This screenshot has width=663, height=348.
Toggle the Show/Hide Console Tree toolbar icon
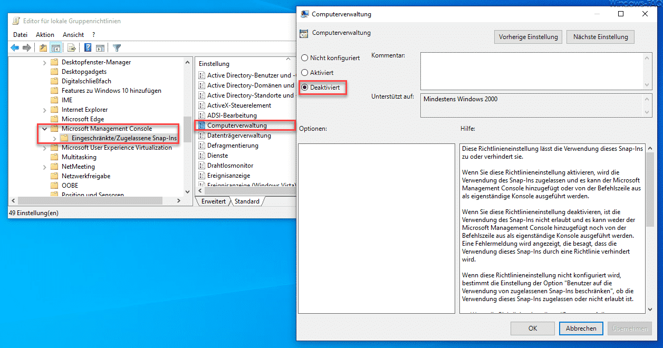(55, 48)
